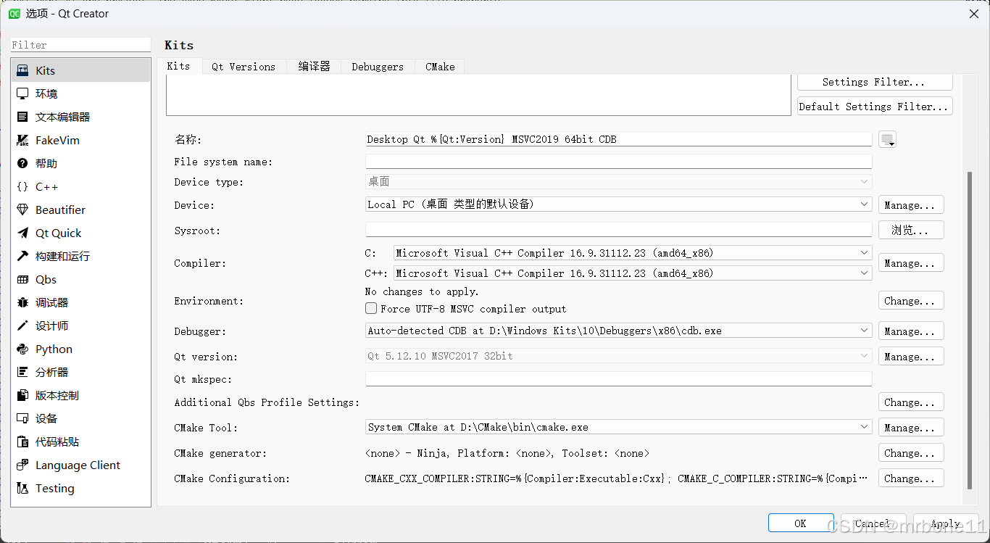Click the CMake generator value text
The width and height of the screenshot is (990, 543).
(507, 453)
